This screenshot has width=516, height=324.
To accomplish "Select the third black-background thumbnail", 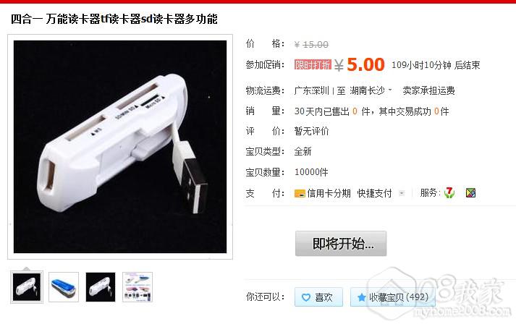I will pos(101,287).
